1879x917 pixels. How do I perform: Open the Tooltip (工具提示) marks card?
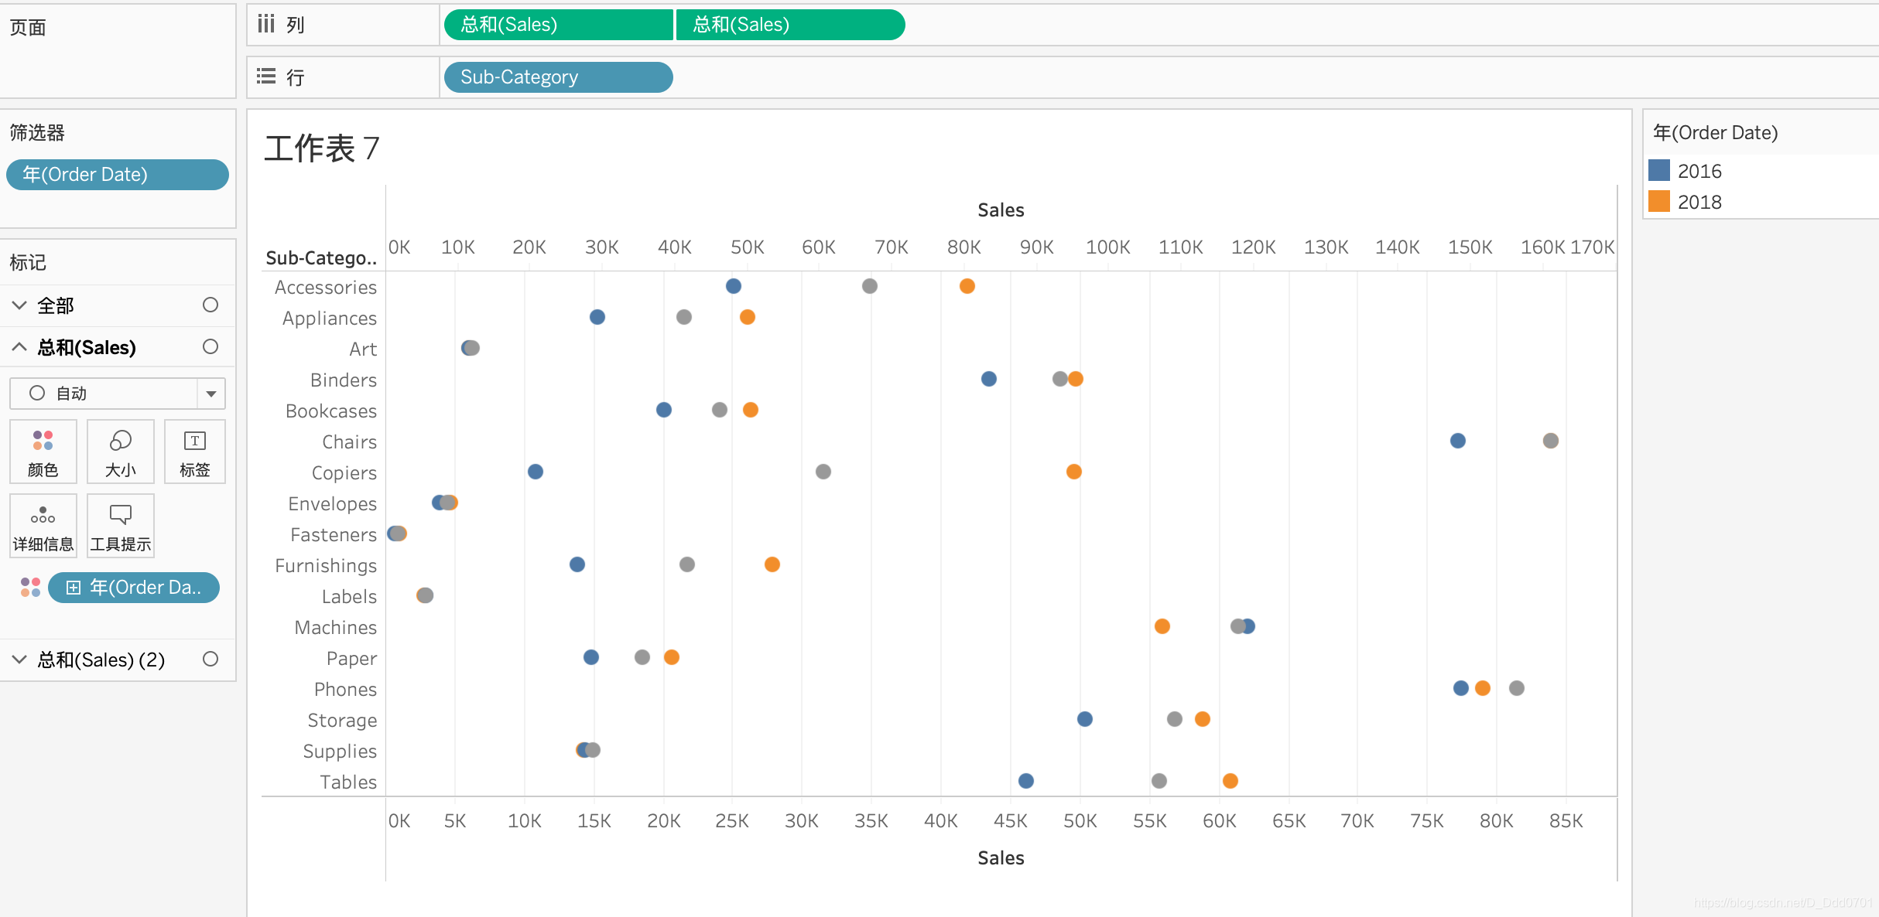tap(120, 526)
